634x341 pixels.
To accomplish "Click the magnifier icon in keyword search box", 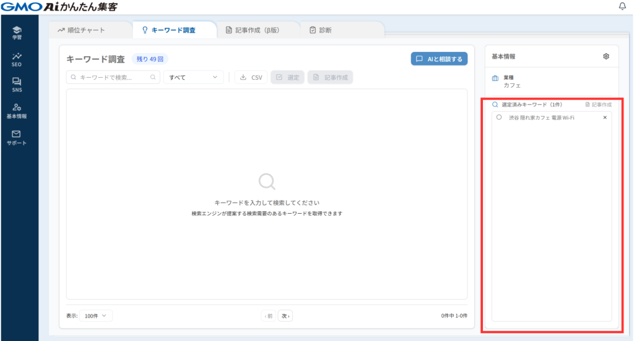I will 153,78.
